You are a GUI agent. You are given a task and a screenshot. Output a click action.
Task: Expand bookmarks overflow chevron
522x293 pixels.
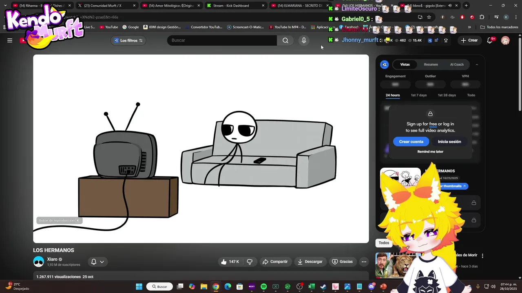point(469,27)
